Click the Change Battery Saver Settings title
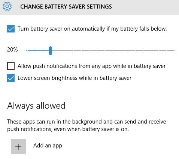The width and height of the screenshot is (179, 159). tap(66, 7)
